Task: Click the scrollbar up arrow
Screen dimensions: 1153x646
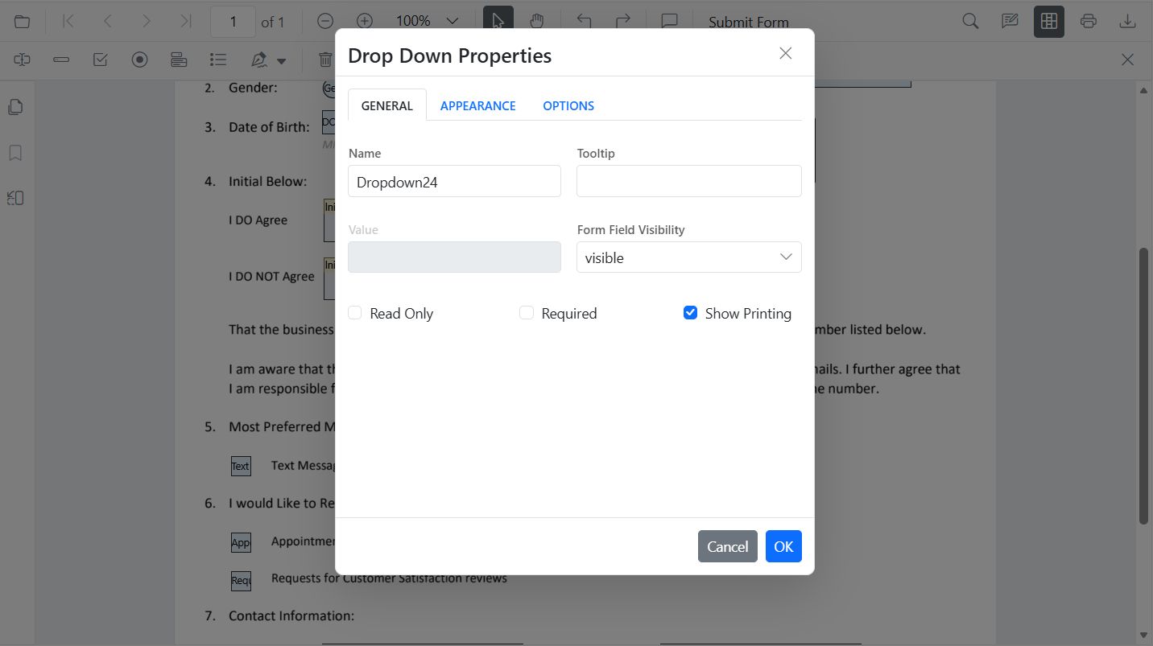Action: (1143, 90)
